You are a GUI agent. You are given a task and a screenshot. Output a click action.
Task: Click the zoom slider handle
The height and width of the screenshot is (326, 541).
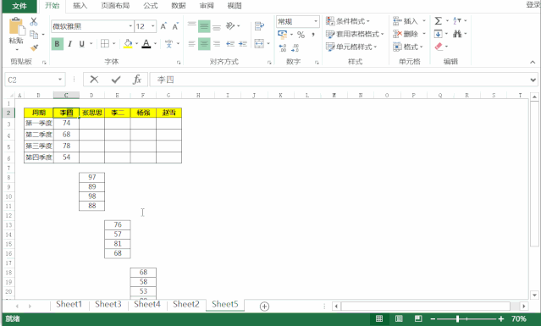click(457, 318)
